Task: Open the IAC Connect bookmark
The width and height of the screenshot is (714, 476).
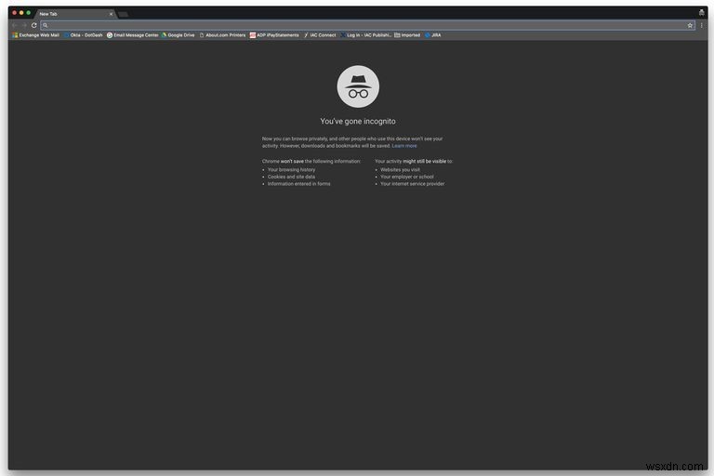Action: pos(320,35)
